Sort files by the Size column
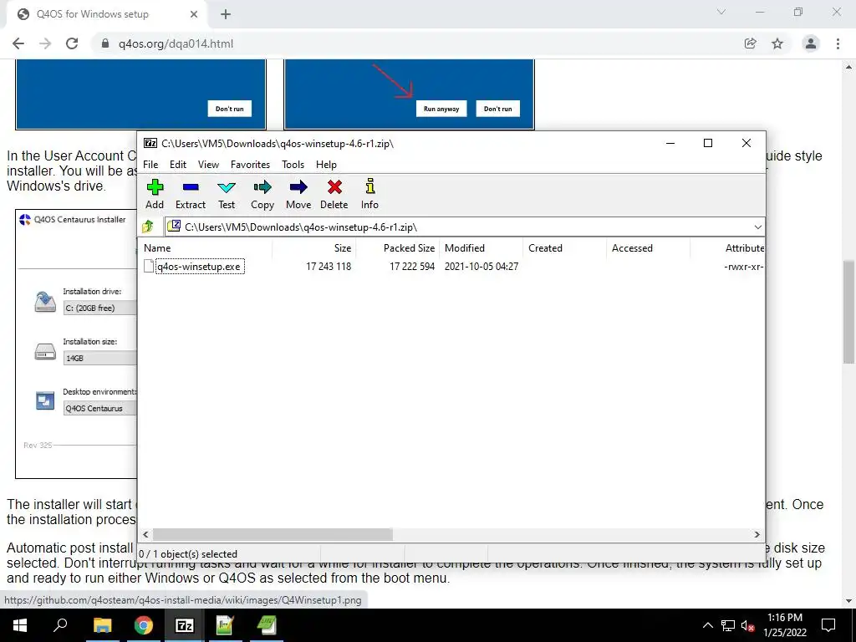The image size is (856, 642). (x=314, y=247)
